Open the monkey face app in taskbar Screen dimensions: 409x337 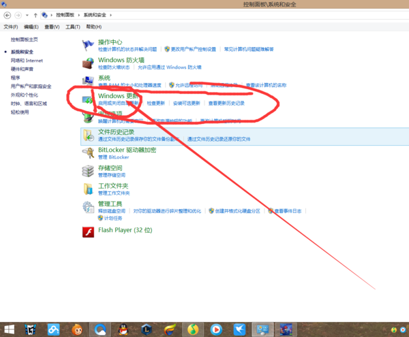(x=77, y=330)
